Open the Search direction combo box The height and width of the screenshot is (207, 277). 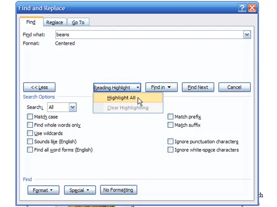pyautogui.click(x=62, y=107)
